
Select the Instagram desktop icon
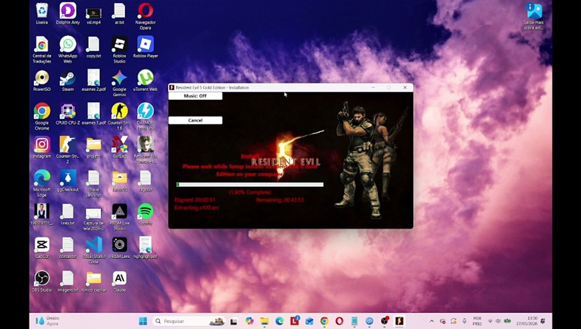tap(42, 147)
